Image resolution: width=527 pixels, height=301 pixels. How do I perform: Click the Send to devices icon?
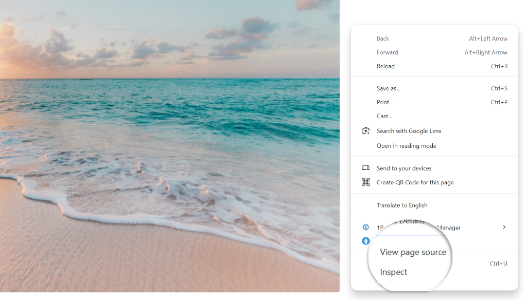pyautogui.click(x=366, y=168)
